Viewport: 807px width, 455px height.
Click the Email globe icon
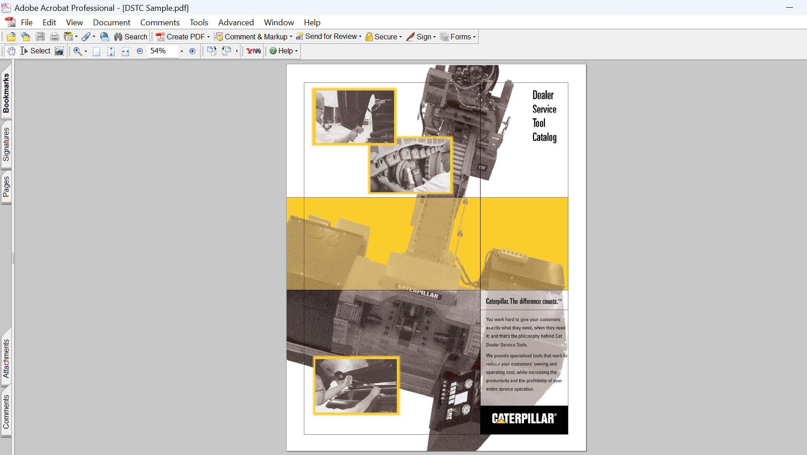pyautogui.click(x=105, y=37)
